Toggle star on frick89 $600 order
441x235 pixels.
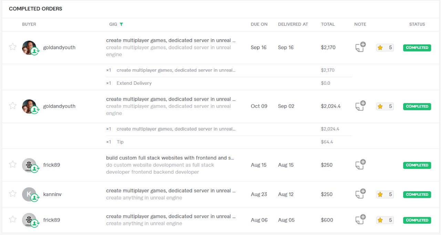[13, 219]
